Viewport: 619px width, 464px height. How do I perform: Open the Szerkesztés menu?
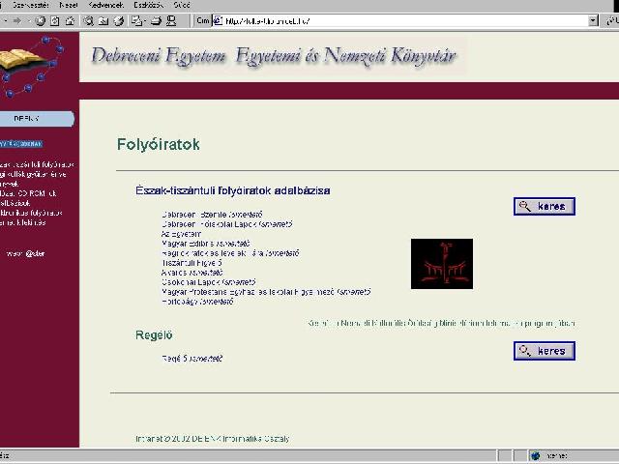coord(31,5)
